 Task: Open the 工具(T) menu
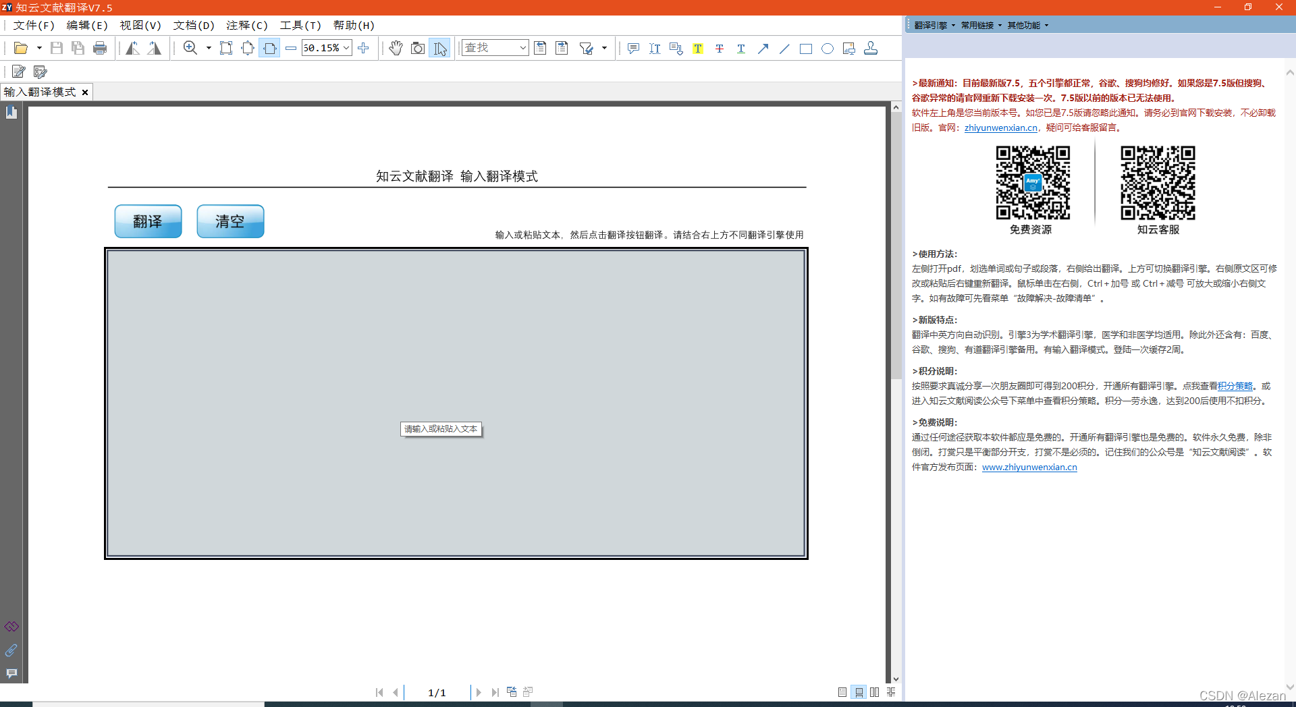tap(300, 25)
